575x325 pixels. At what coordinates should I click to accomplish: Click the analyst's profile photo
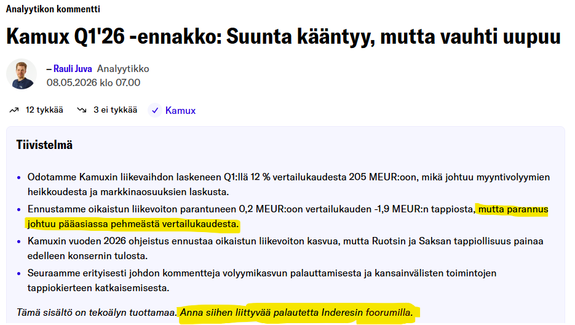tap(22, 74)
